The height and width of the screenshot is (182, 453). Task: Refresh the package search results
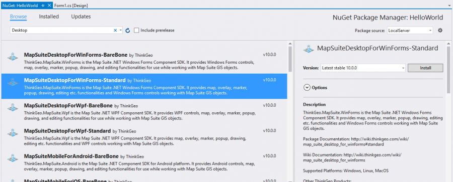128,30
